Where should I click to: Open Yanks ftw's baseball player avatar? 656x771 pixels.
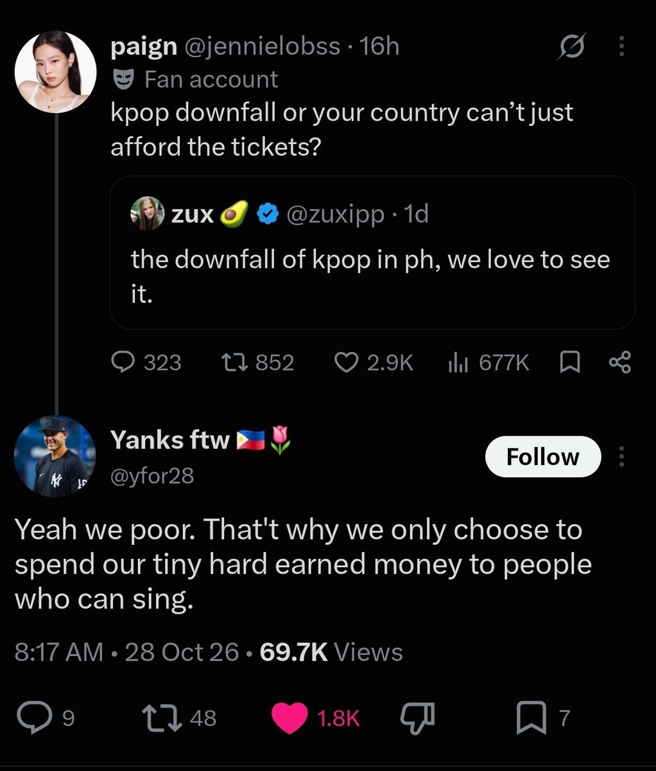[x=55, y=457]
